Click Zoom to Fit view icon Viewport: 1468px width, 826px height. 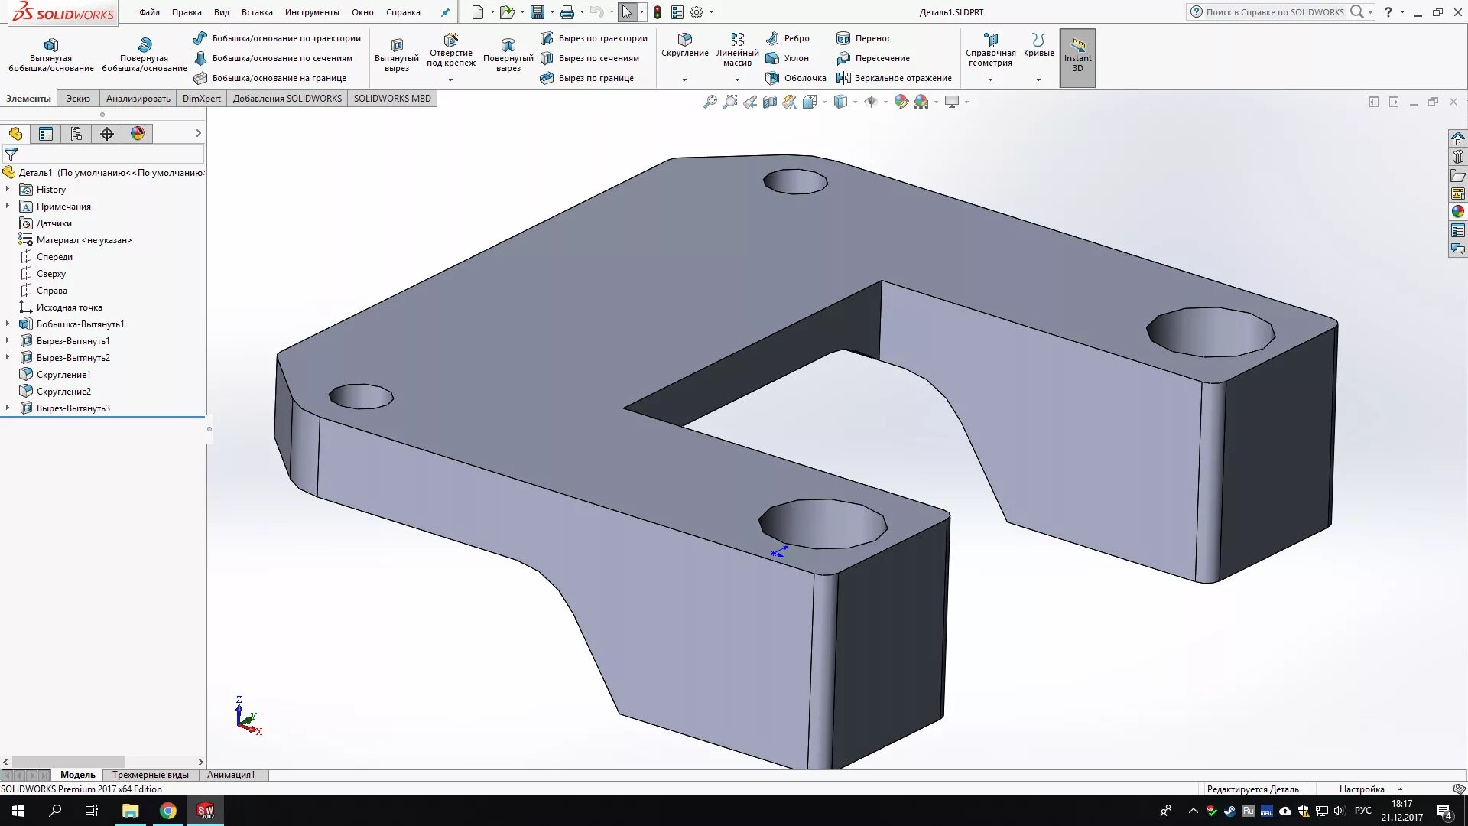(x=710, y=102)
